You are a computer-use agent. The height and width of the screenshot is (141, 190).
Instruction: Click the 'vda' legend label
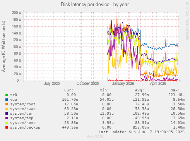pyautogui.click(x=14, y=100)
